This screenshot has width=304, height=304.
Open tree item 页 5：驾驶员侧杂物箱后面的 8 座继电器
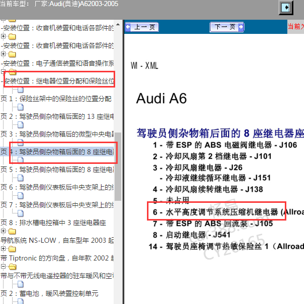57,169
